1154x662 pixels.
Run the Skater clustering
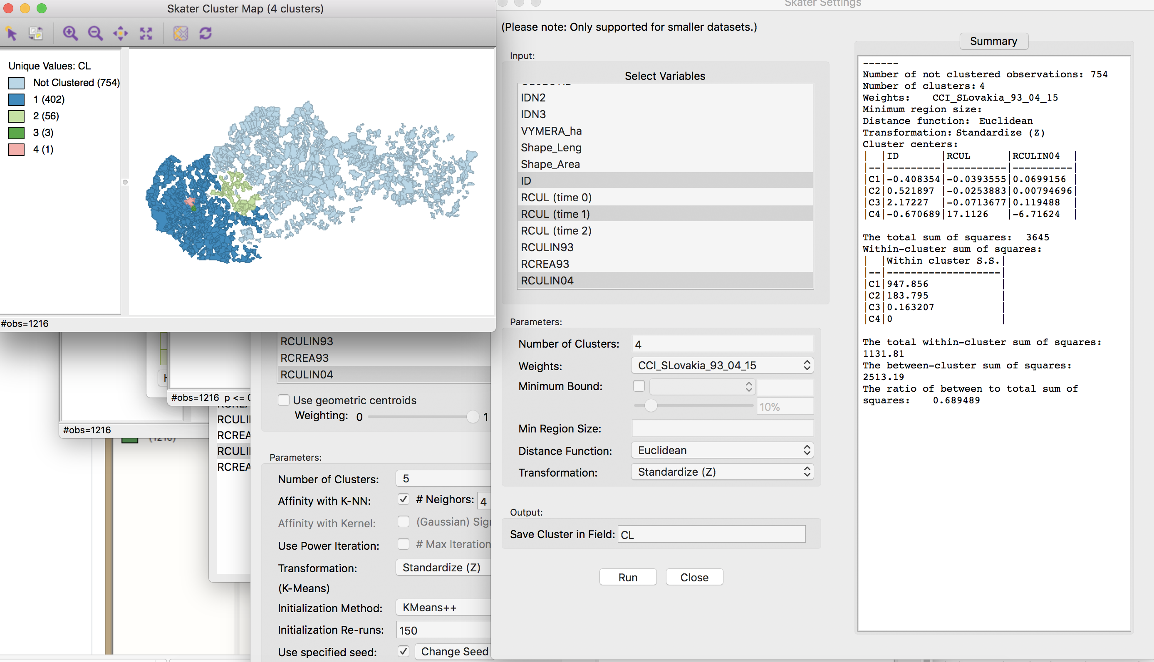pyautogui.click(x=628, y=577)
